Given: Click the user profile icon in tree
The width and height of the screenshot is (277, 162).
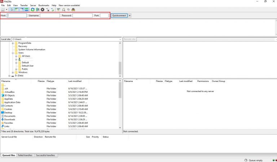Looking at the screenshot, I should point(19,60).
